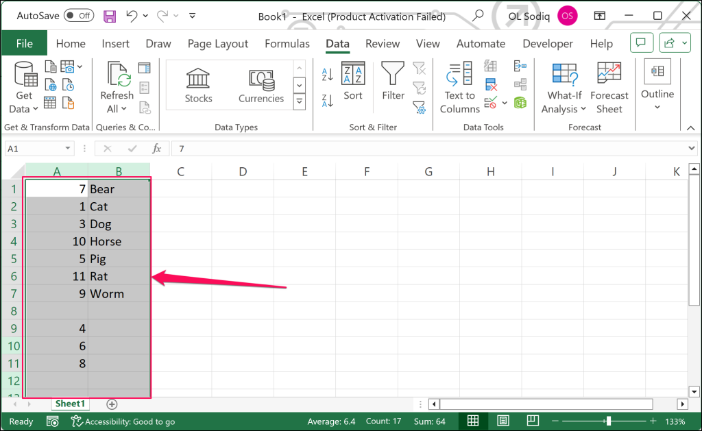
Task: Switch to the Insert tab
Action: [115, 43]
